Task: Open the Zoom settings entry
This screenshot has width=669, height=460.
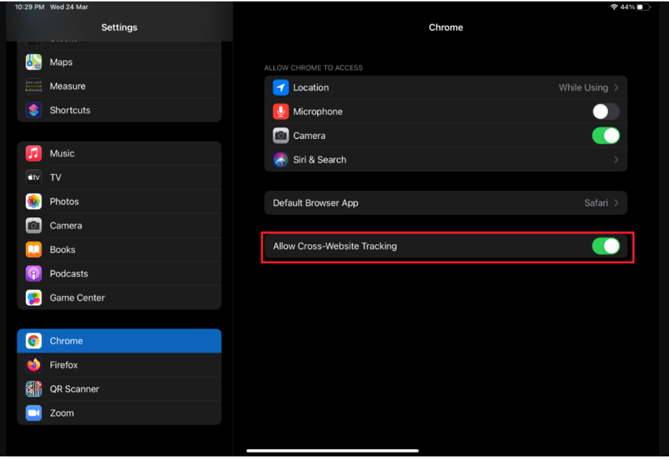Action: point(119,413)
